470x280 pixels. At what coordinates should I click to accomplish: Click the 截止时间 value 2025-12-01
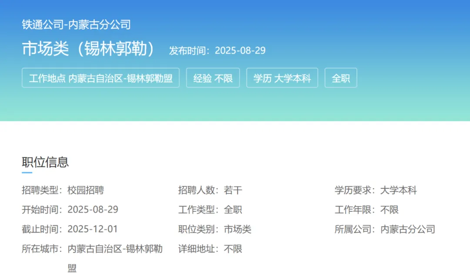tap(93, 229)
